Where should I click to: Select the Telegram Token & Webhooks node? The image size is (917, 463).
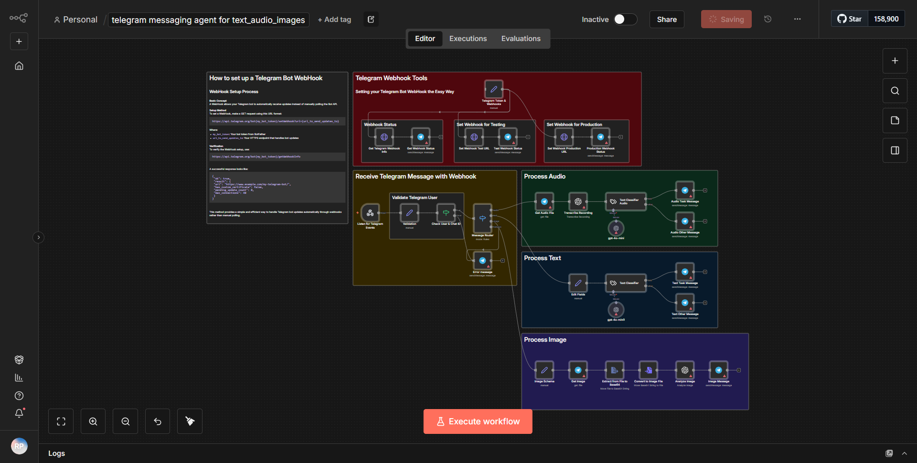tap(494, 89)
